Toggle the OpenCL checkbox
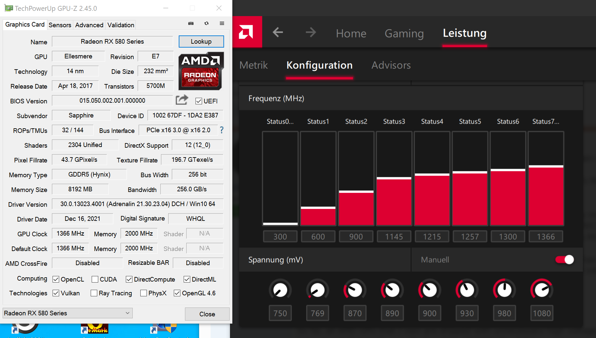Image resolution: width=596 pixels, height=338 pixels. (56, 279)
